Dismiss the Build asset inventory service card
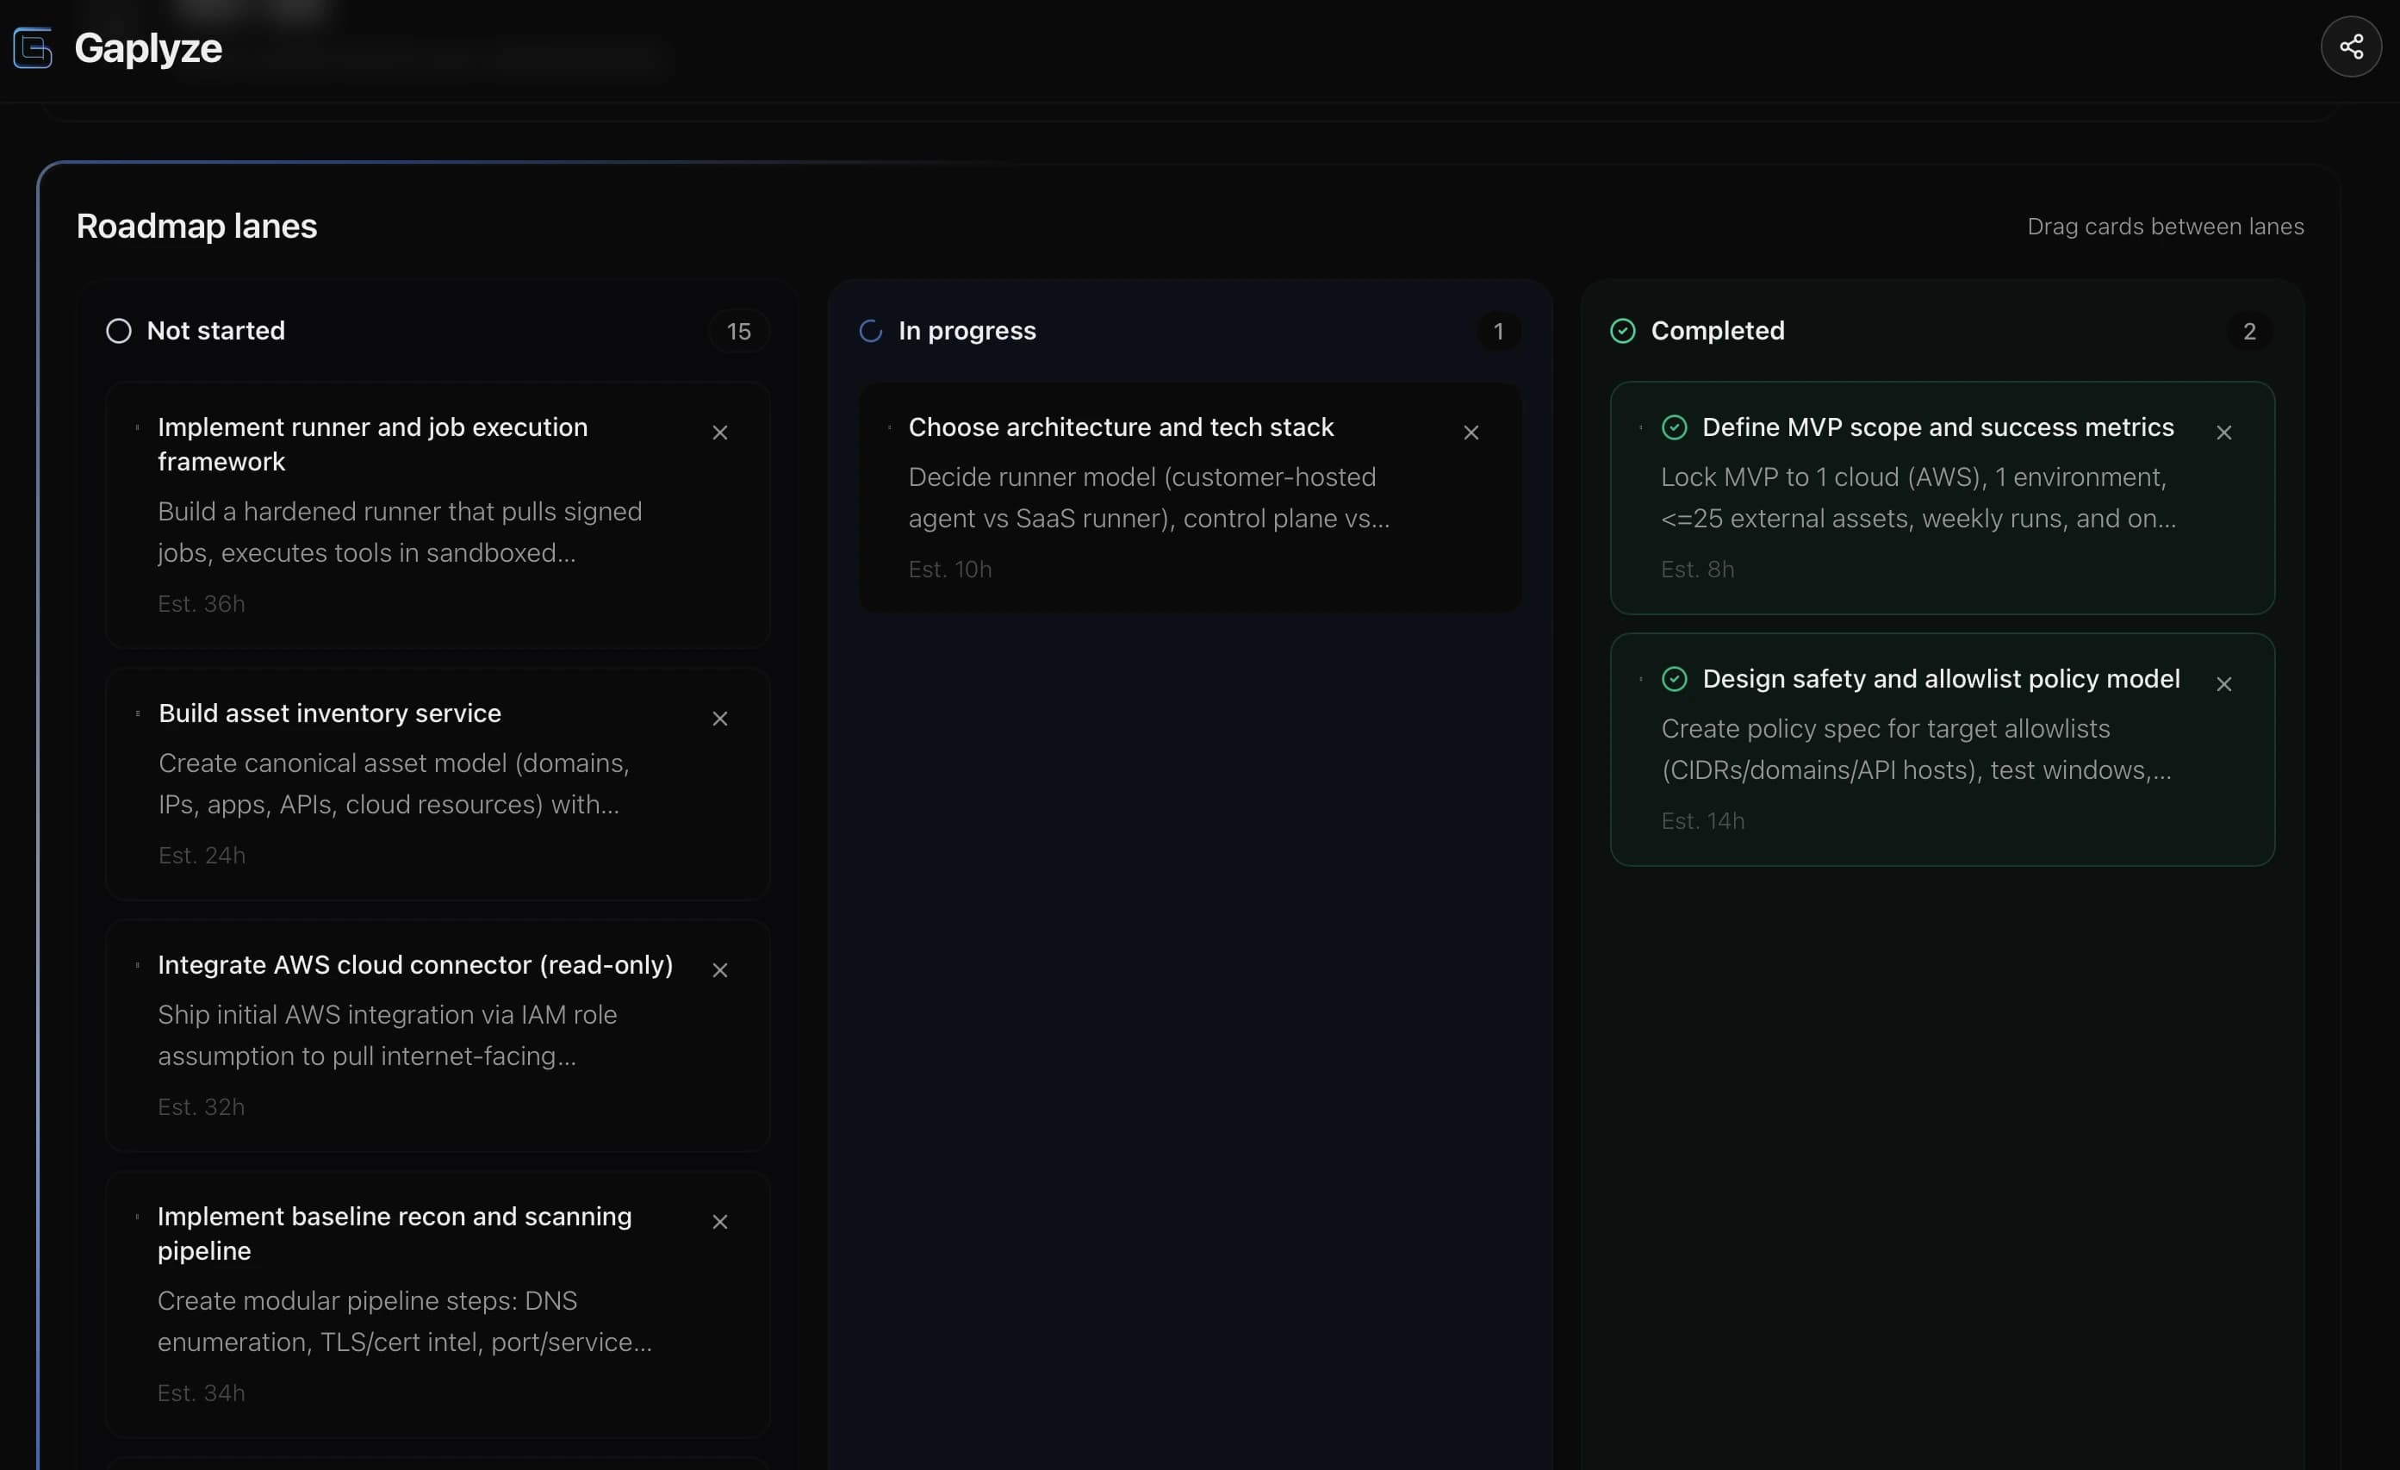The height and width of the screenshot is (1470, 2400). (x=721, y=718)
